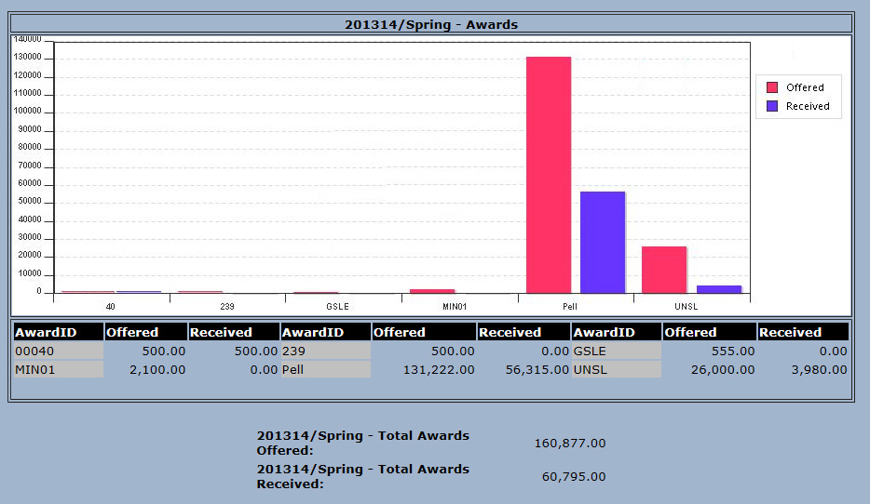Click the Pell Received purple bar
Screen dimensions: 870x504
[x=603, y=242]
